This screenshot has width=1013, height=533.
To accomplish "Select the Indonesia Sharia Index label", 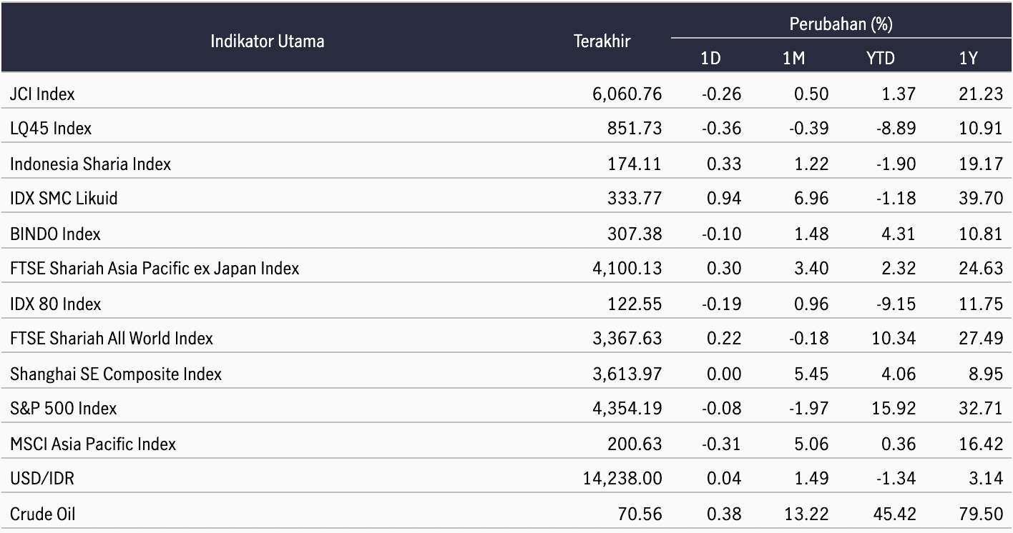I will coord(91,164).
